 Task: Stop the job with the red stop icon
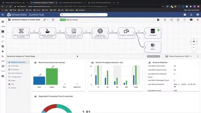pos(198,20)
